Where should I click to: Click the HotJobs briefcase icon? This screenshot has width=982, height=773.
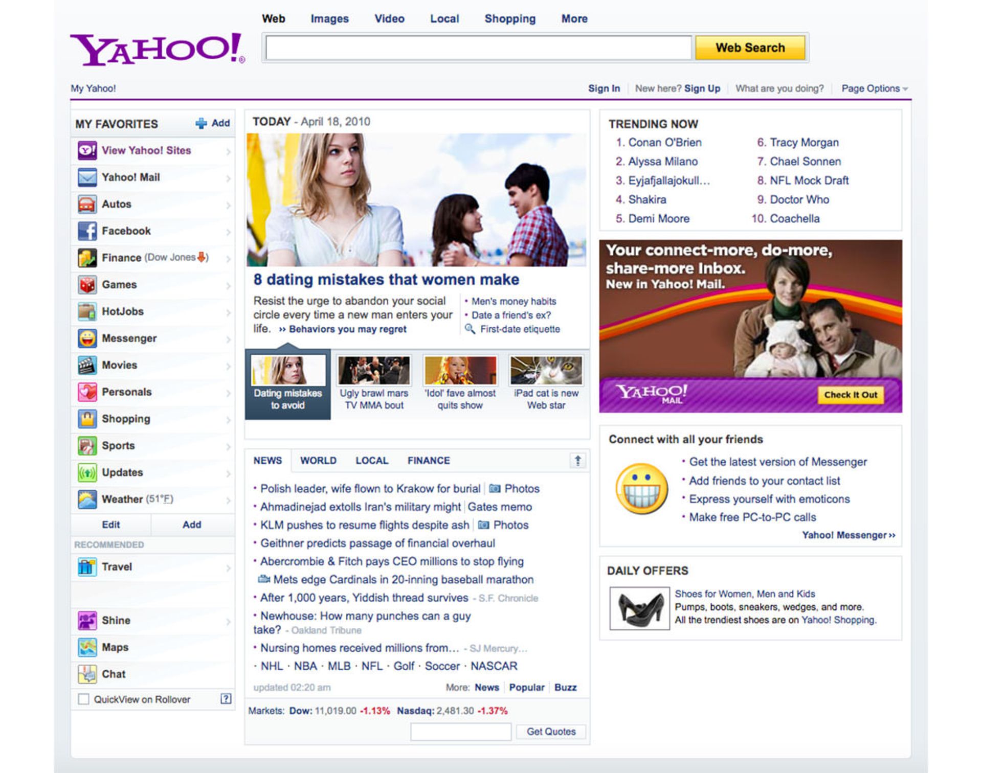pos(87,311)
